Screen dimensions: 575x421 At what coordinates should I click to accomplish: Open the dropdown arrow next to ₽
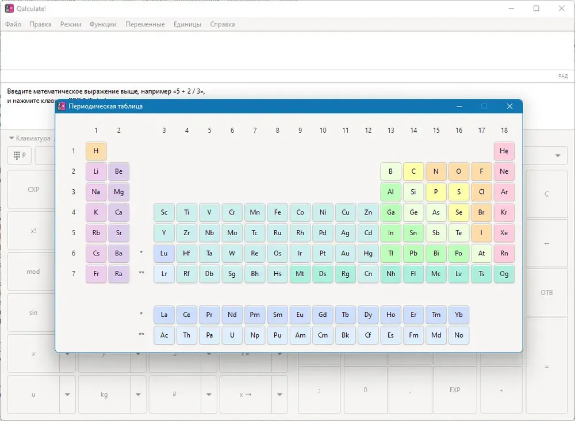click(209, 395)
